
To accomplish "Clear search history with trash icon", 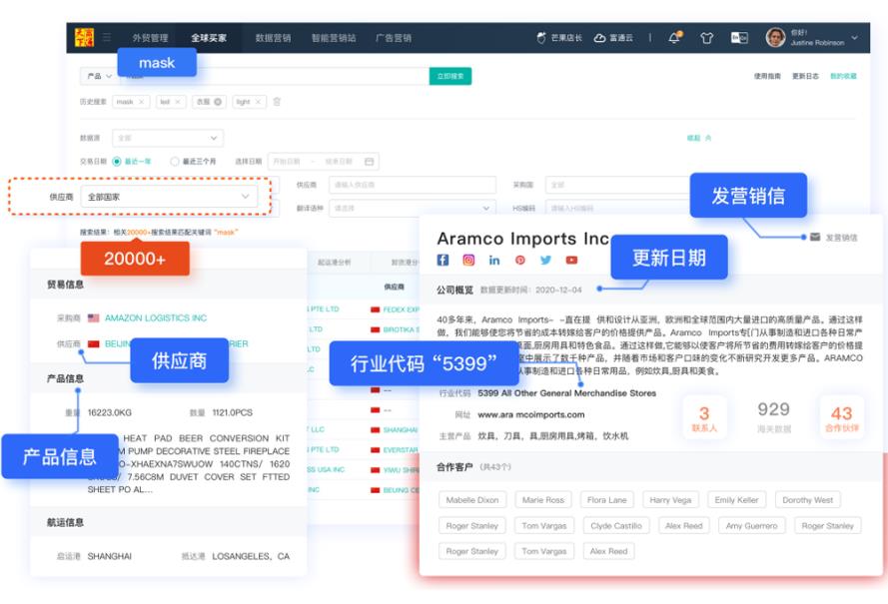I will (277, 102).
